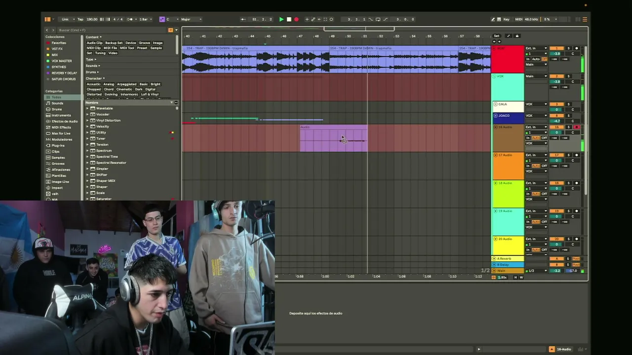The height and width of the screenshot is (355, 632).
Task: Select the Drums category
Action: tap(57, 109)
